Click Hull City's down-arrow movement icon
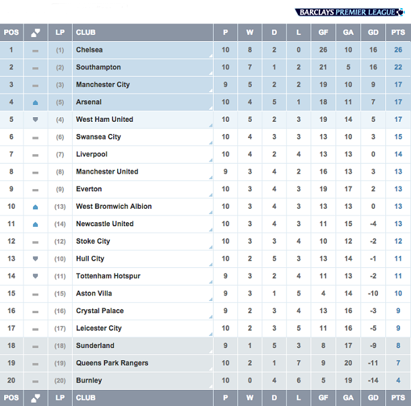Viewport: 411px width, 406px height. [36, 259]
